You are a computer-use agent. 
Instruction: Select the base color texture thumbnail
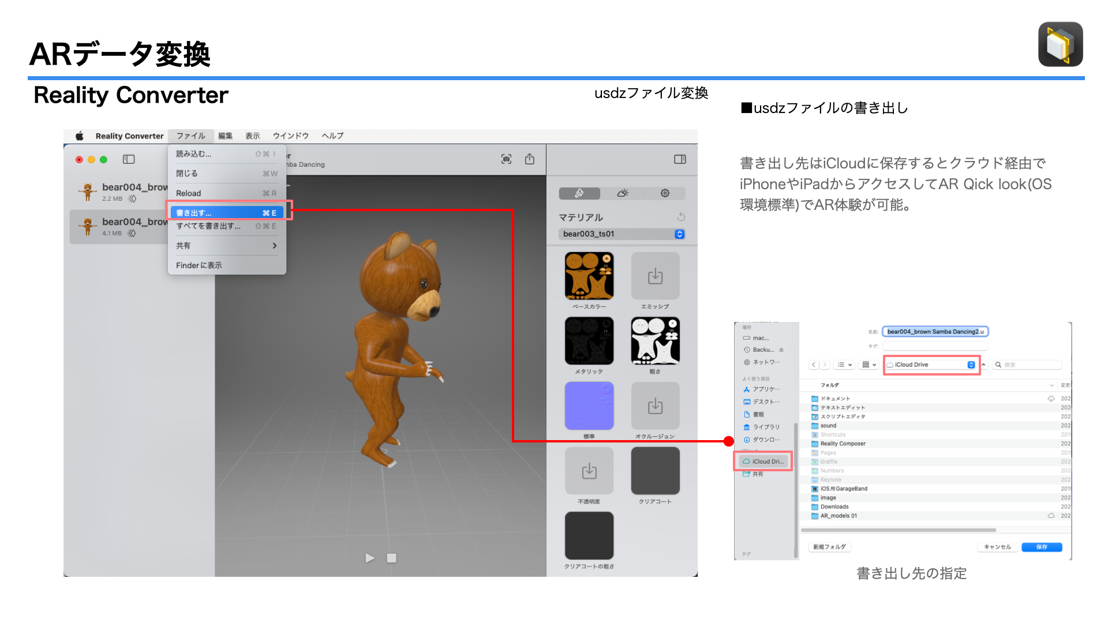point(589,276)
